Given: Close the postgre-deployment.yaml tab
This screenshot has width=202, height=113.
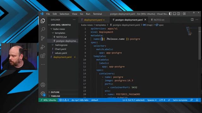Looking at the screenshot, I should (x=145, y=20).
